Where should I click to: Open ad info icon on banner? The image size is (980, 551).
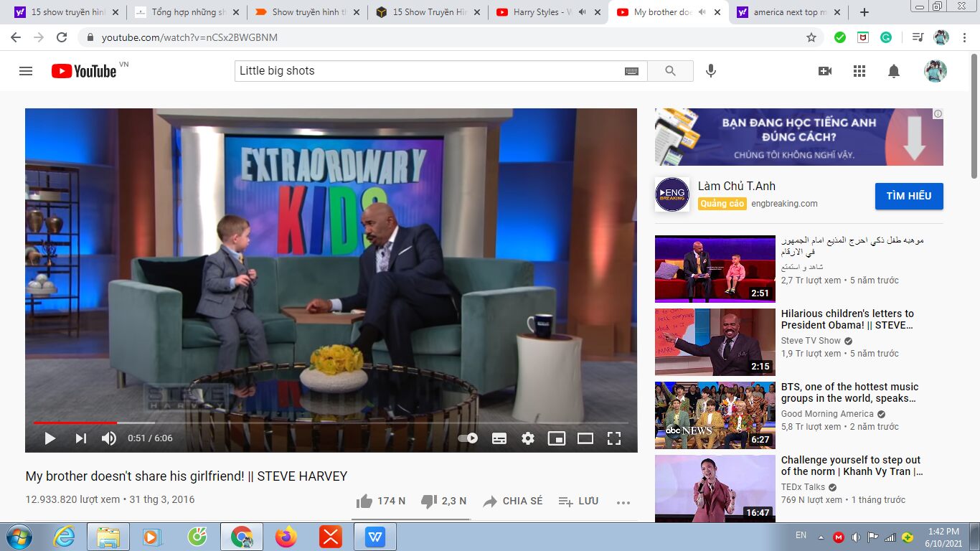coord(938,113)
